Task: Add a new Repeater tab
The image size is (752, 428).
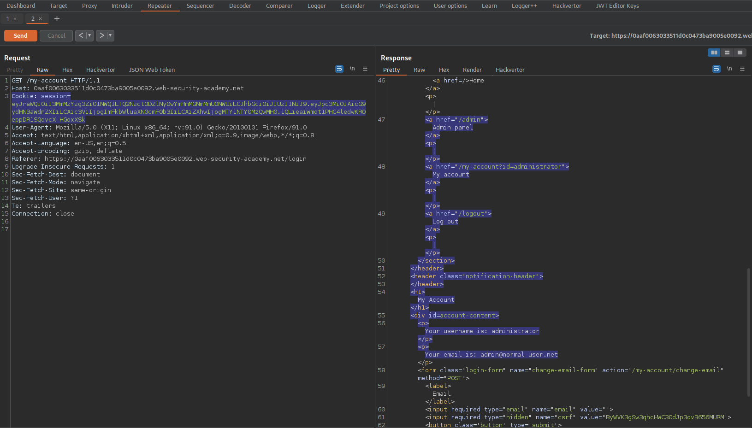Action: (x=57, y=19)
